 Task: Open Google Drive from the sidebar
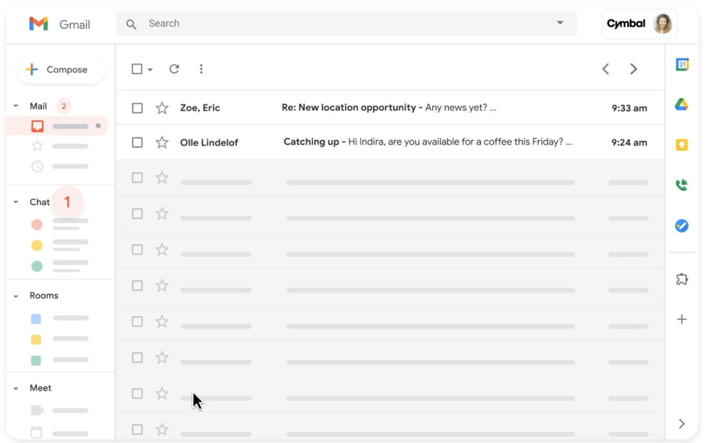(x=682, y=104)
